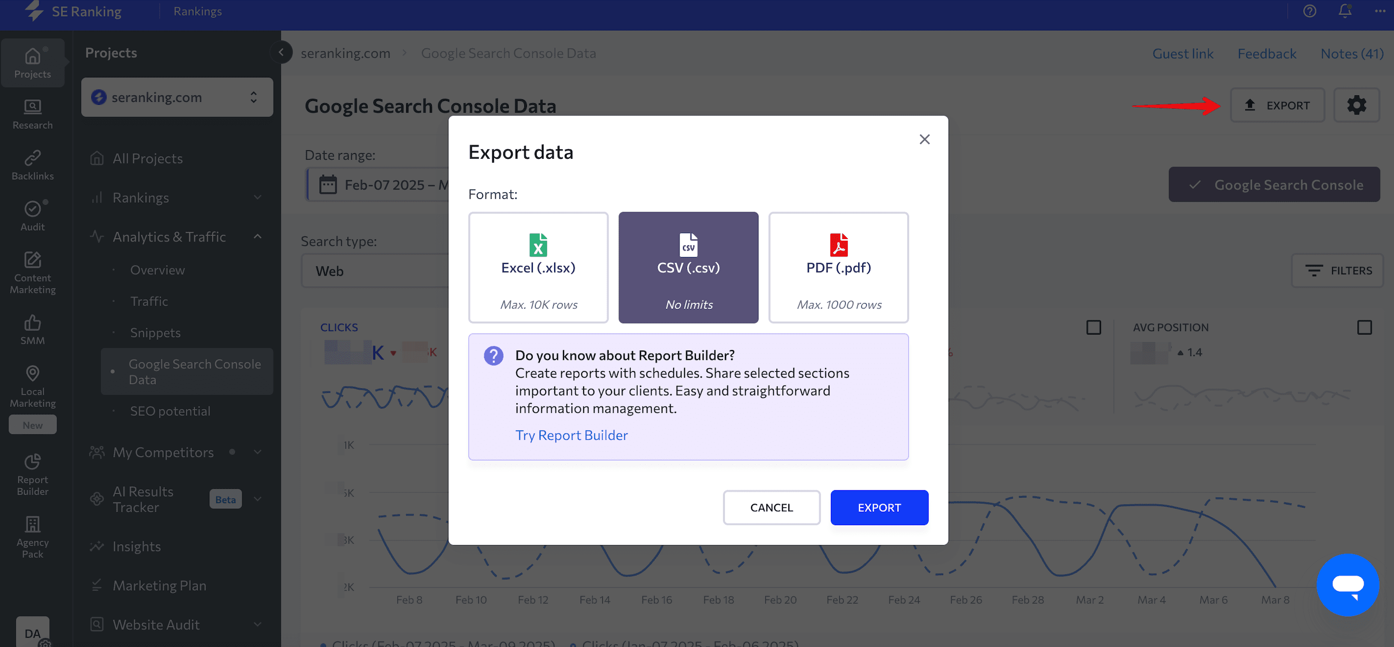This screenshot has height=647, width=1394.
Task: Select the Report Builder sidebar icon
Action: click(32, 472)
